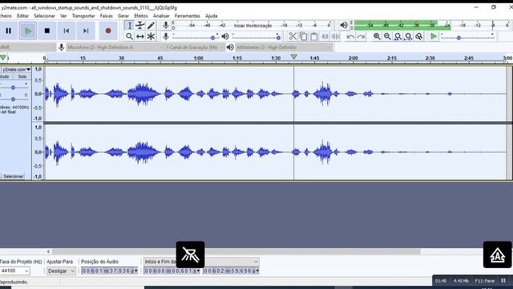Screen dimensions: 513x289
Task: Select the Zoom magnifier tool
Action: tap(129, 36)
